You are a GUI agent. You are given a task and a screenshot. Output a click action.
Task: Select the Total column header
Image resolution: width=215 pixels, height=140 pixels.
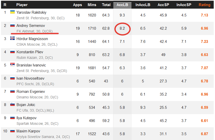(106, 5)
